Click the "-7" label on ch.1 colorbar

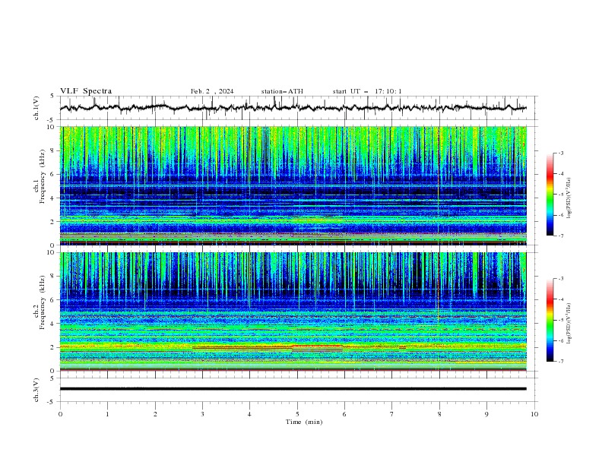pyautogui.click(x=561, y=236)
